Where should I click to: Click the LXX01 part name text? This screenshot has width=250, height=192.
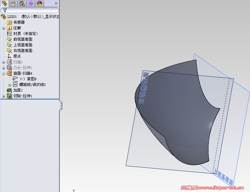[x=12, y=17]
